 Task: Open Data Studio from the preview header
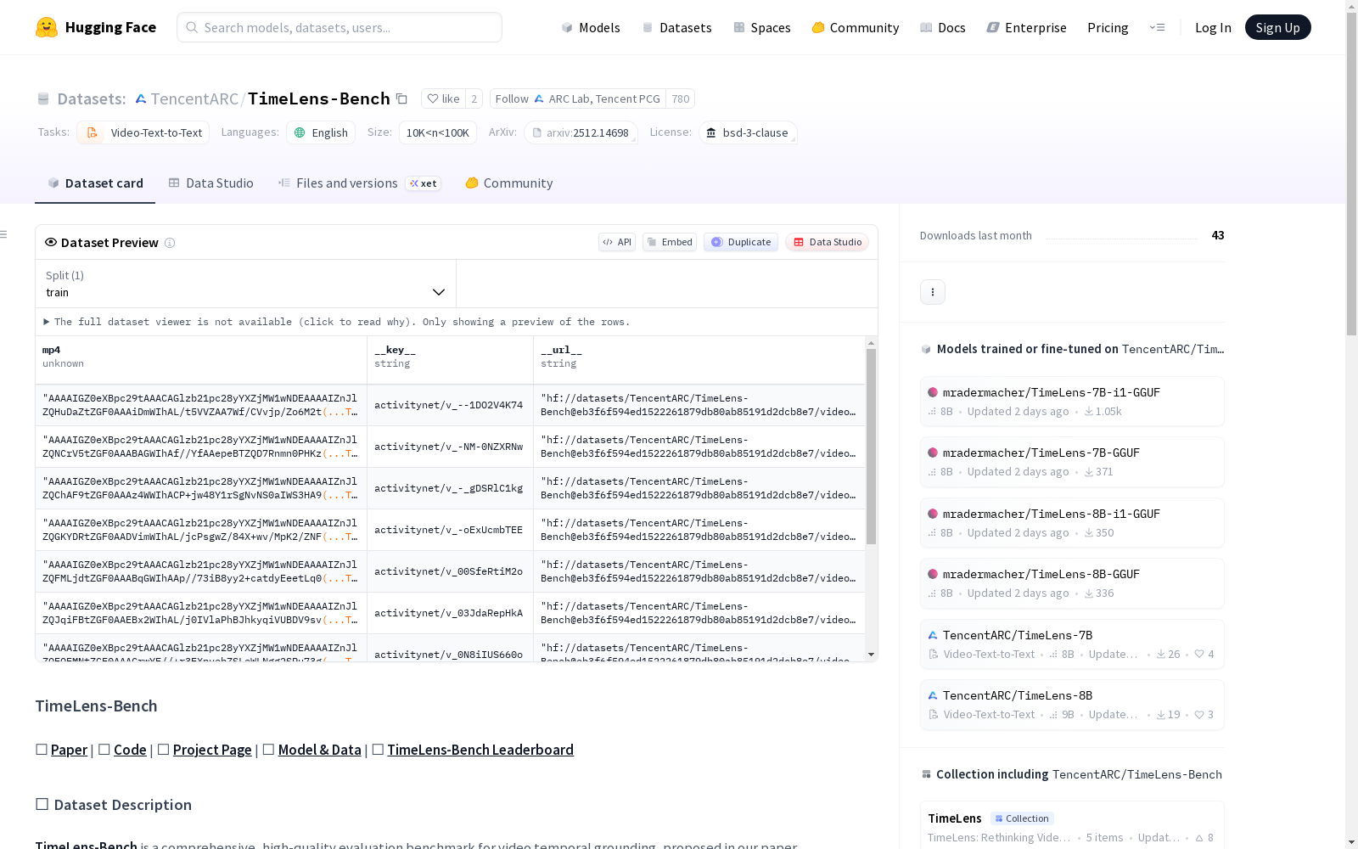(828, 242)
